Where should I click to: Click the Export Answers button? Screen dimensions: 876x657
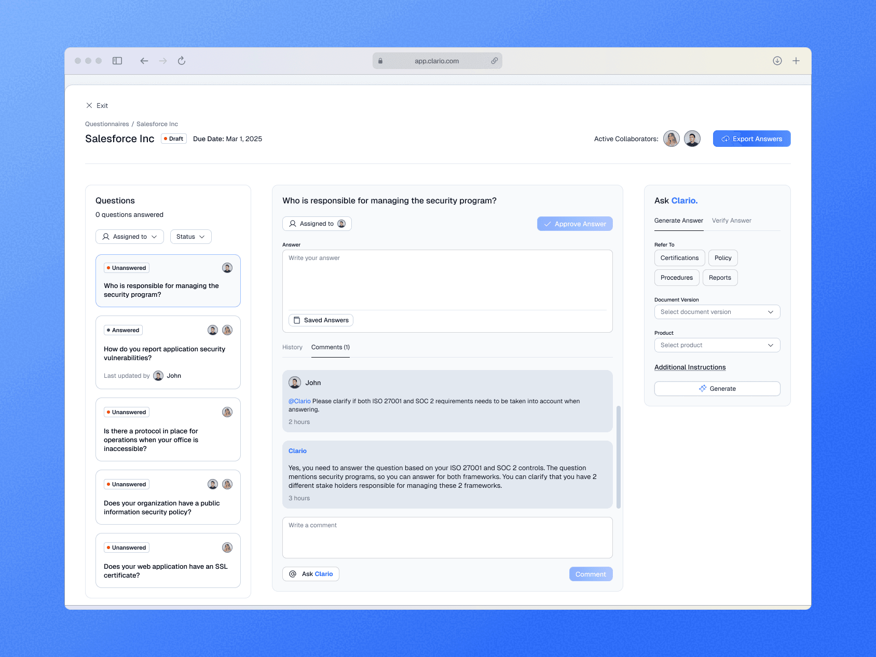click(752, 139)
